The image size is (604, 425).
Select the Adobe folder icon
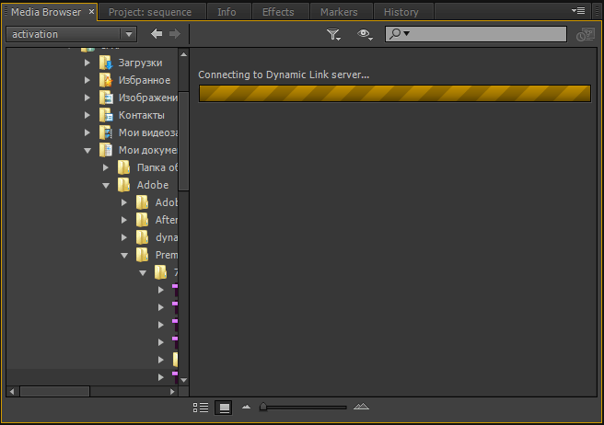(123, 185)
